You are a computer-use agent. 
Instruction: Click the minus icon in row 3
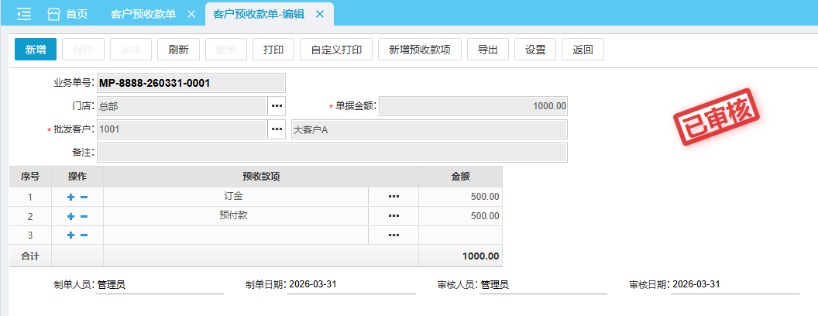pyautogui.click(x=84, y=235)
